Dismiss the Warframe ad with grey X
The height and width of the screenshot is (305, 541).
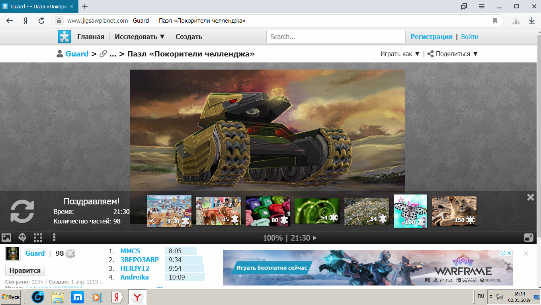[526, 253]
